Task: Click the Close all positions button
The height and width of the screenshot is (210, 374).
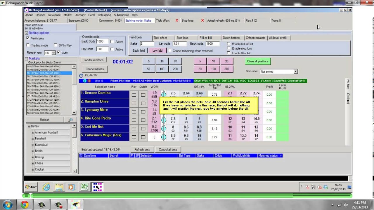Action: [258, 62]
